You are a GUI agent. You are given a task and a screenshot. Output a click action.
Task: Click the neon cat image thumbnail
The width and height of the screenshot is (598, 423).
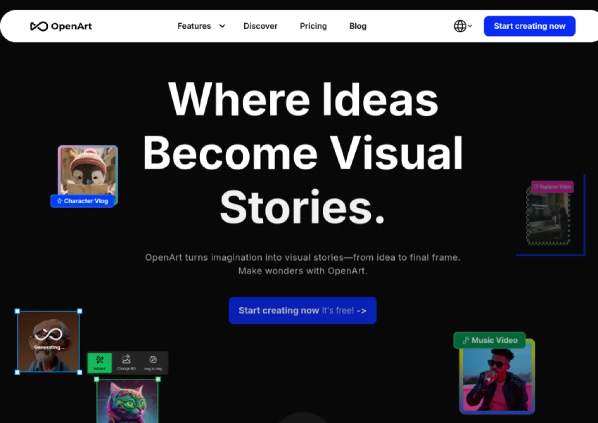128,401
